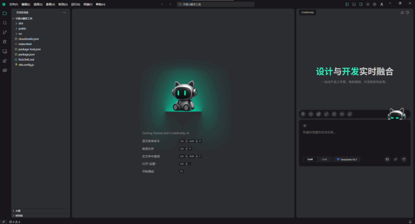The width and height of the screenshot is (415, 224).
Task: Open the Extensions view in activity bar
Action: tap(5, 61)
